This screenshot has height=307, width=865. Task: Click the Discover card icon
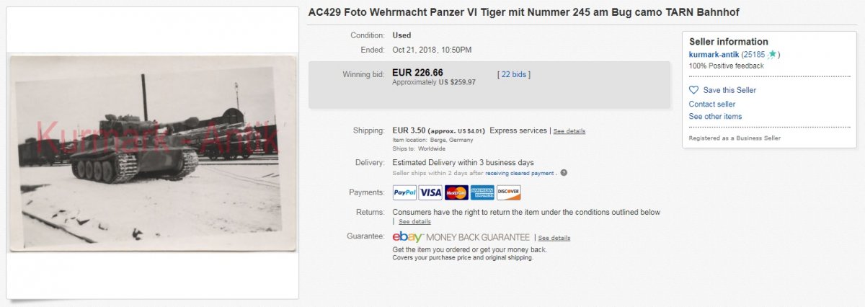[508, 192]
